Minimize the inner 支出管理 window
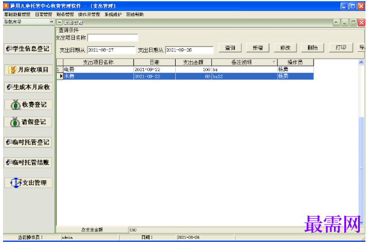Screen dimensions: 372x243 coord(344,22)
